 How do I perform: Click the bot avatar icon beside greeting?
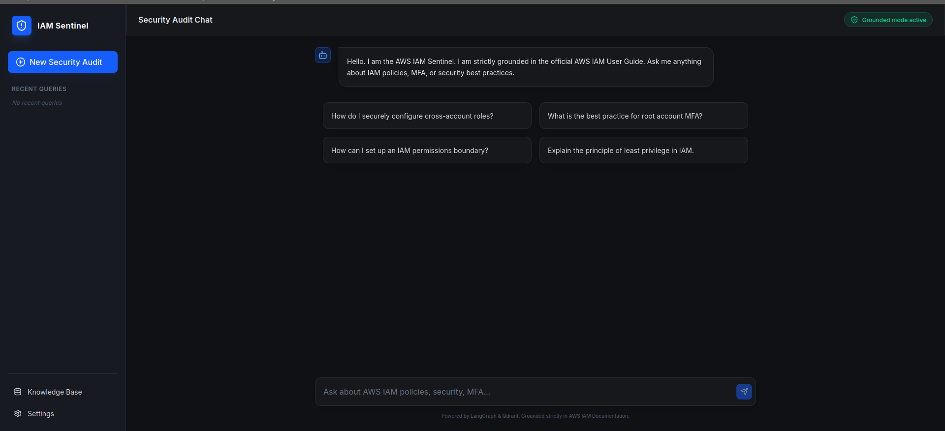tap(323, 55)
